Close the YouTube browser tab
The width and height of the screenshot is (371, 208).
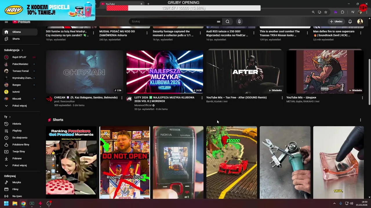141,4
